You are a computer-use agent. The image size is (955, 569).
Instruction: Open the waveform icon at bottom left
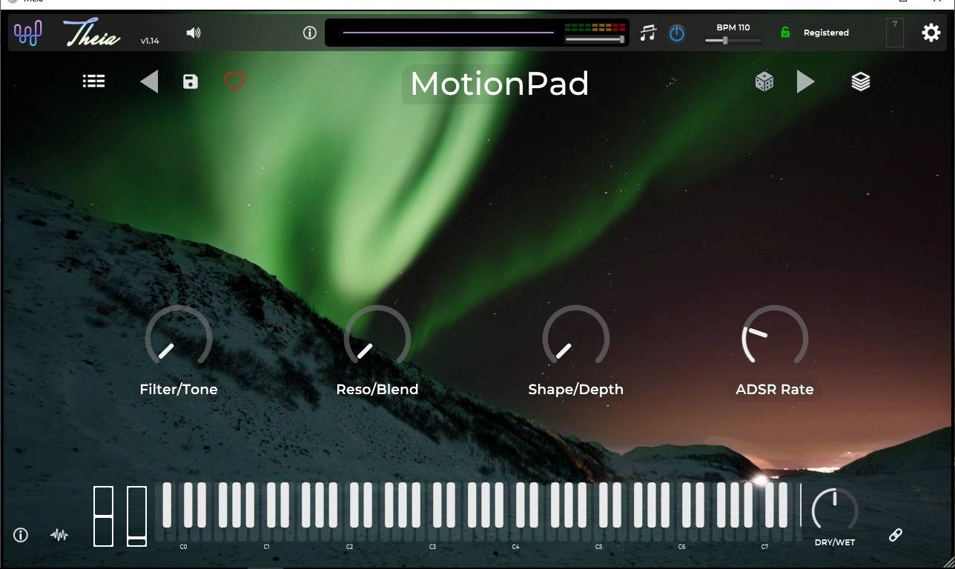coord(59,535)
